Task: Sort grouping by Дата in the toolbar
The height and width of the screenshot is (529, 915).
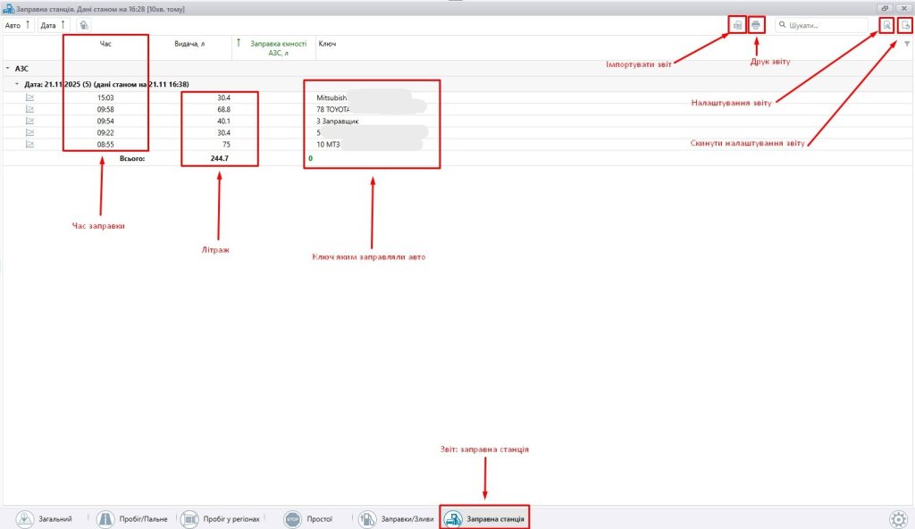Action: [53, 25]
